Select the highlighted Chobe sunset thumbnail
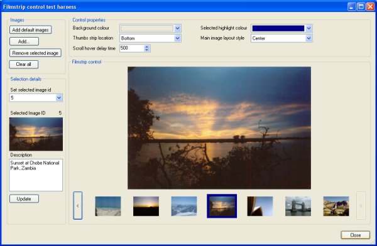The width and height of the screenshot is (377, 246). 222,206
